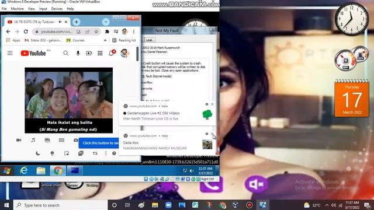Screen dimensions: 374x210
Task: Open the media controls icon in Chrome toolbar
Action: [116, 32]
